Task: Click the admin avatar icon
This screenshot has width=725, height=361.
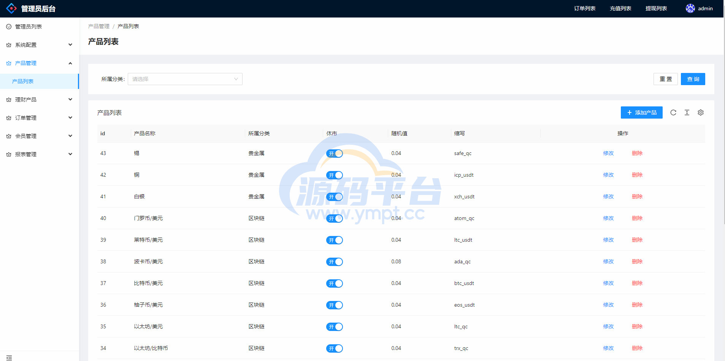Action: pyautogui.click(x=690, y=8)
